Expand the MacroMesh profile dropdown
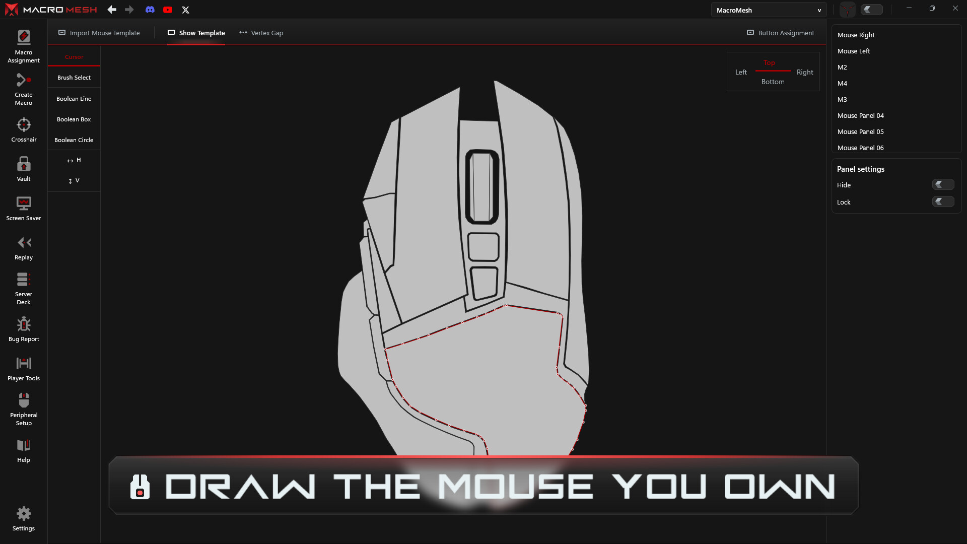This screenshot has width=967, height=544. tap(769, 10)
